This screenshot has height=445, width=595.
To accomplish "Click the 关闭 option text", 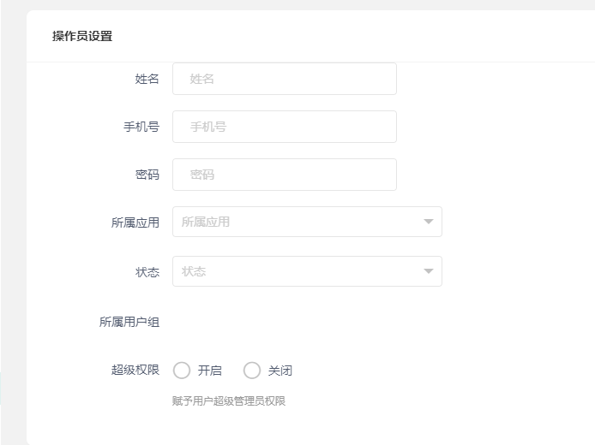I will point(280,371).
